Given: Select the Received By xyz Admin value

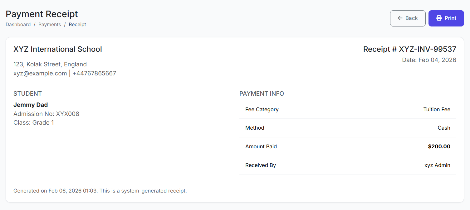Looking at the screenshot, I should [x=437, y=165].
